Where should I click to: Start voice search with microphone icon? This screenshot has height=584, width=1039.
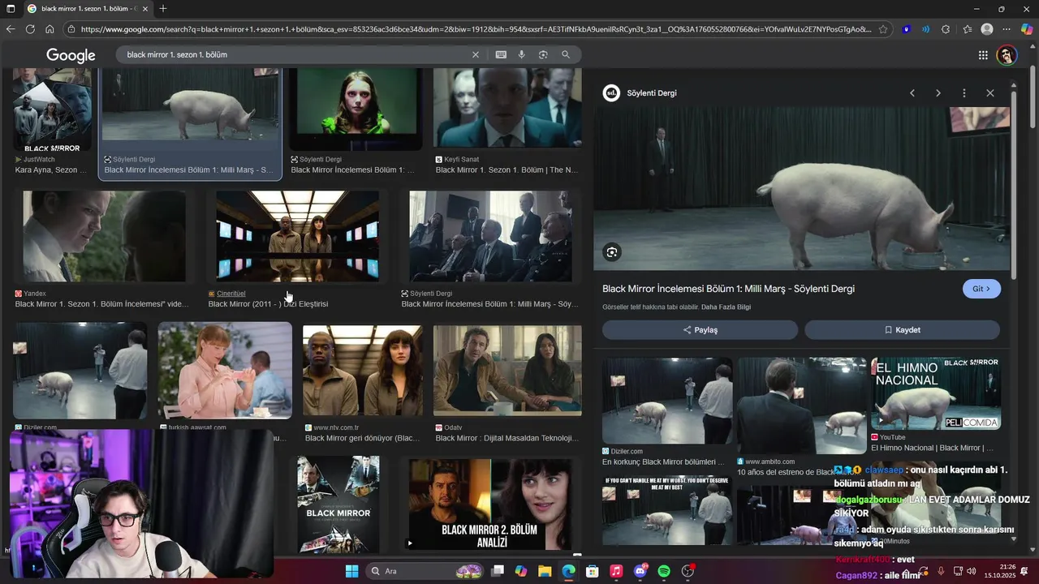(x=522, y=54)
